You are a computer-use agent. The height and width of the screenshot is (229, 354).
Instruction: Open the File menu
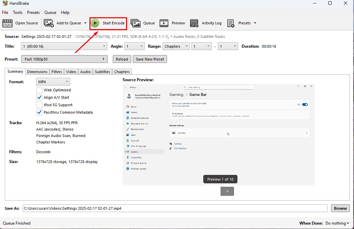[5, 13]
